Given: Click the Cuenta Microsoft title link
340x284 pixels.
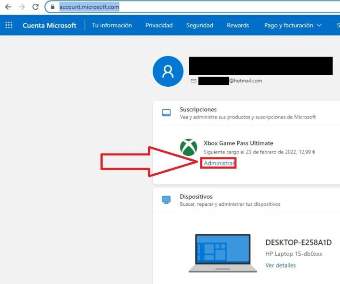Looking at the screenshot, I should click(x=50, y=25).
